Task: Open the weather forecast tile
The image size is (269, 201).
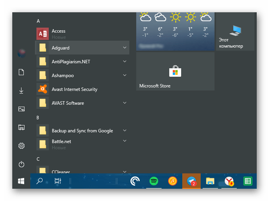Action: coord(175,31)
